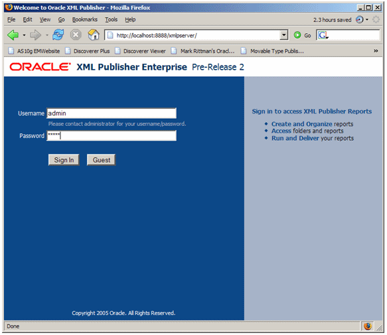387x335 pixels.
Task: Click 'Run and Deliver your reports' text
Action: click(313, 138)
